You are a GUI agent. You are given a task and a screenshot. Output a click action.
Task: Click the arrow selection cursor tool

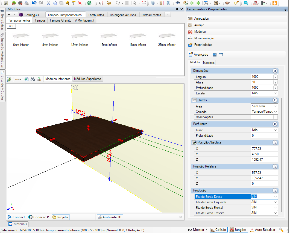pyautogui.click(x=135, y=3)
